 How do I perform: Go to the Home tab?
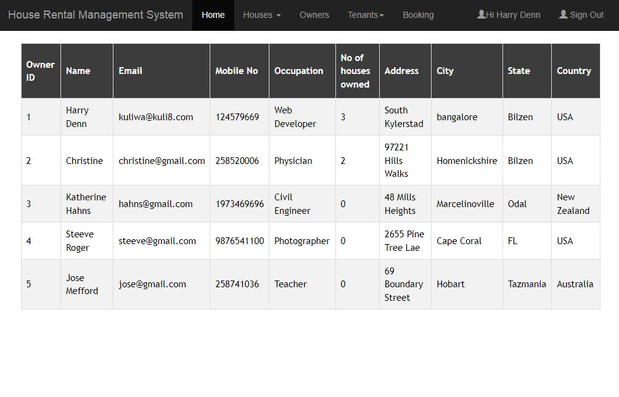(x=213, y=15)
